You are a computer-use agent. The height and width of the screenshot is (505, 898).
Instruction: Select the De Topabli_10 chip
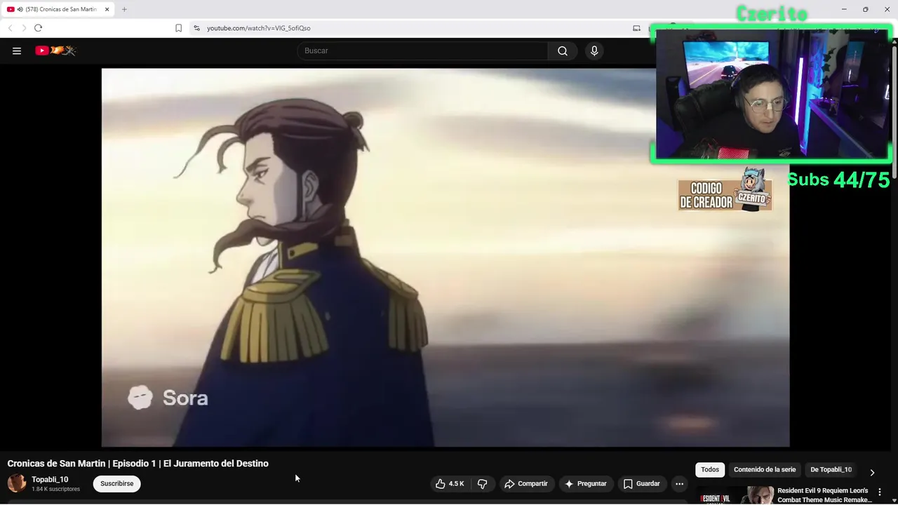[x=831, y=470]
